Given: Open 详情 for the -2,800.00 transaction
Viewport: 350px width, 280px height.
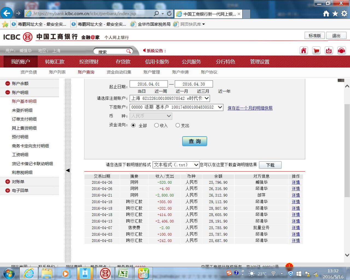Looking at the screenshot, I should (x=296, y=195).
